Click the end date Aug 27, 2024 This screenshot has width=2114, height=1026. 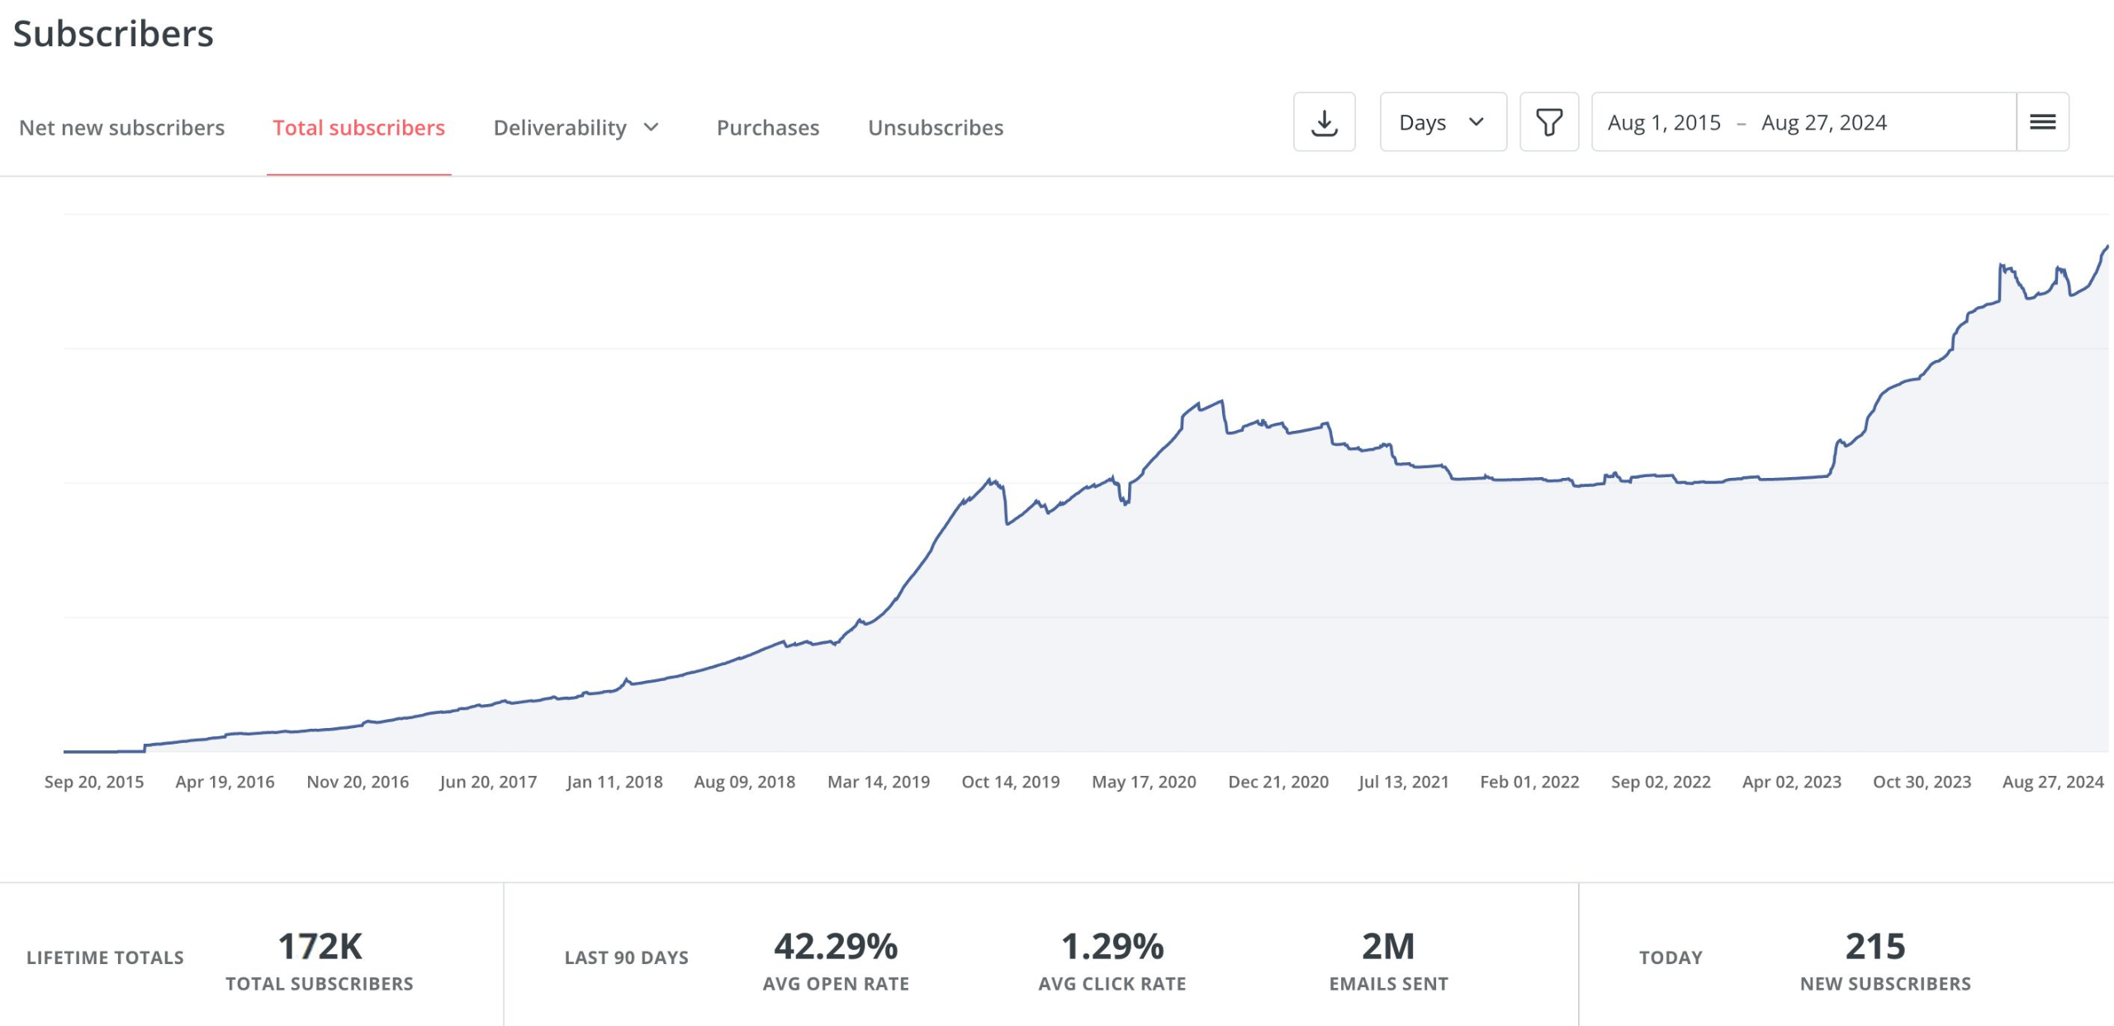click(1823, 122)
